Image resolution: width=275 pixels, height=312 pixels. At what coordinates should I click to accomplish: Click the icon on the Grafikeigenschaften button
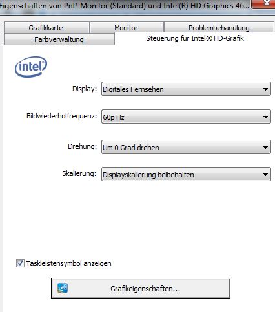click(63, 288)
